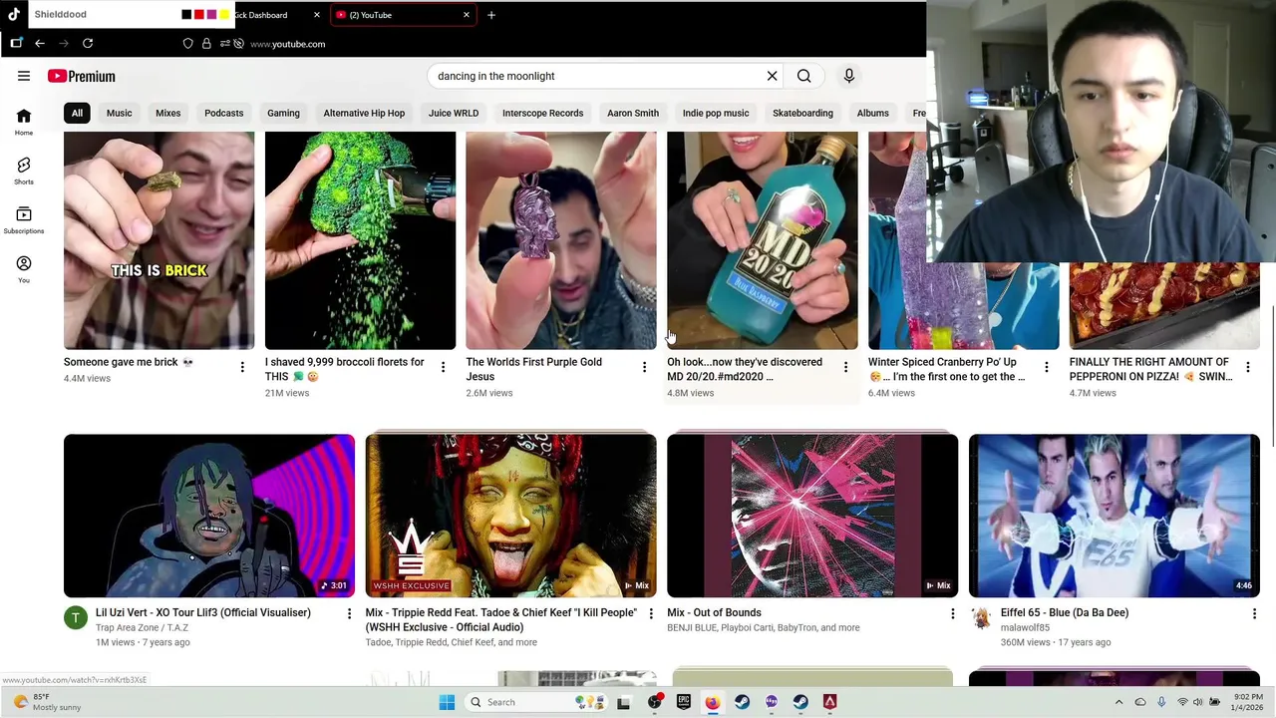The height and width of the screenshot is (718, 1276).
Task: Open the YouTube guide hamburger menu
Action: 24,76
